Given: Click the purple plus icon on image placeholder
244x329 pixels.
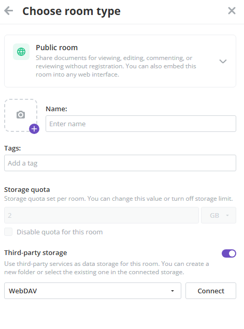Looking at the screenshot, I should pos(34,129).
